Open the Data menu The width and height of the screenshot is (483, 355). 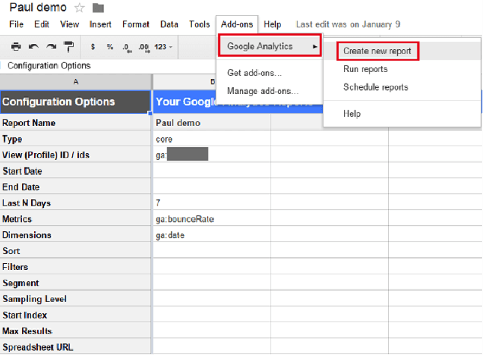(169, 24)
